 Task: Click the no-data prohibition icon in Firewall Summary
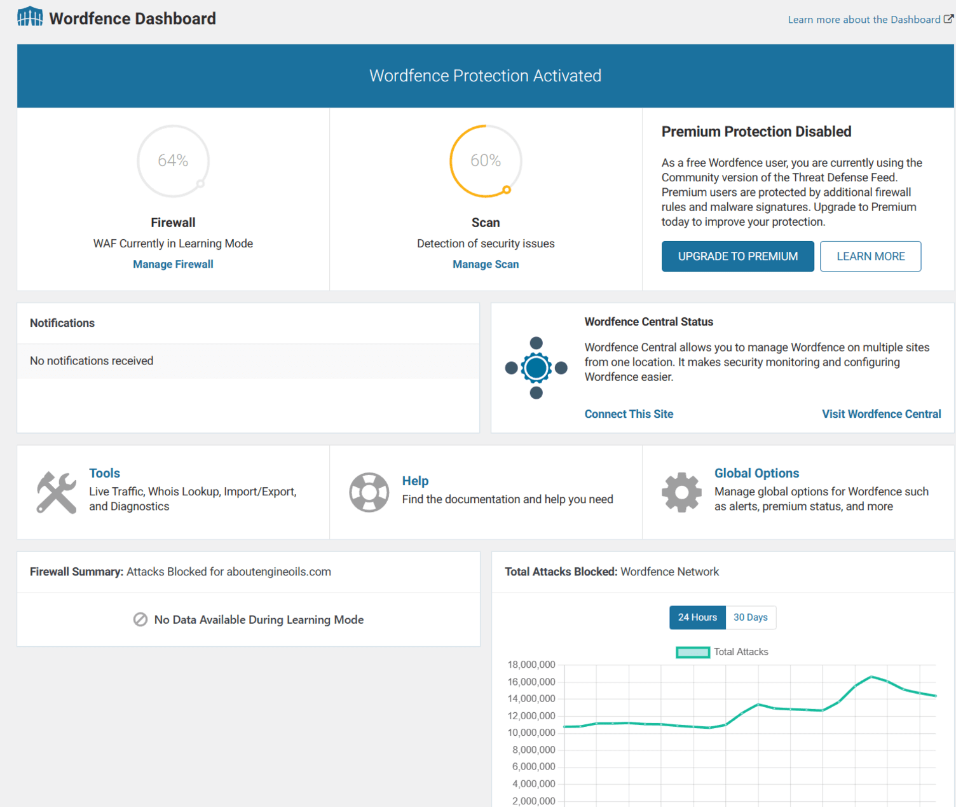tap(140, 619)
